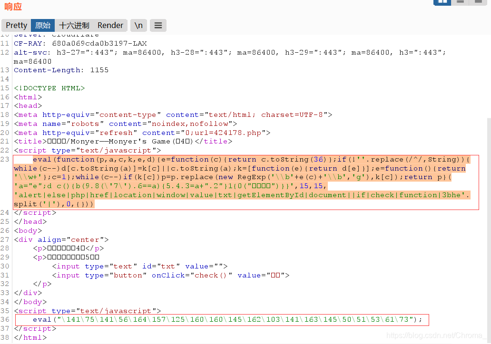
Task: Click line number 36 in the gutter
Action: pos(5,320)
